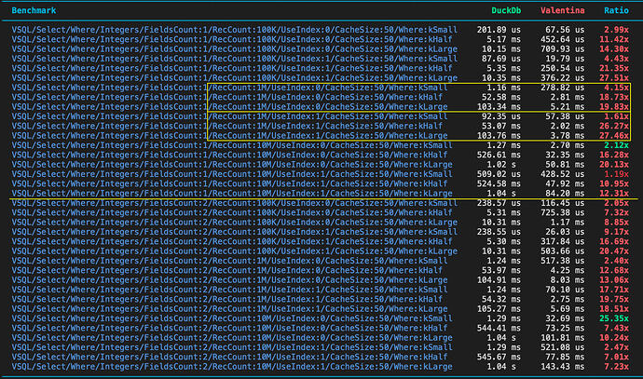Click Valentina value 57.38 us
This screenshot has height=379, width=643.
tap(565, 116)
